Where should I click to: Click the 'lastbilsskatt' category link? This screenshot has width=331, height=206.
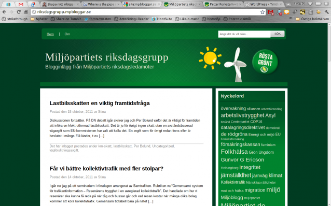coord(122,146)
